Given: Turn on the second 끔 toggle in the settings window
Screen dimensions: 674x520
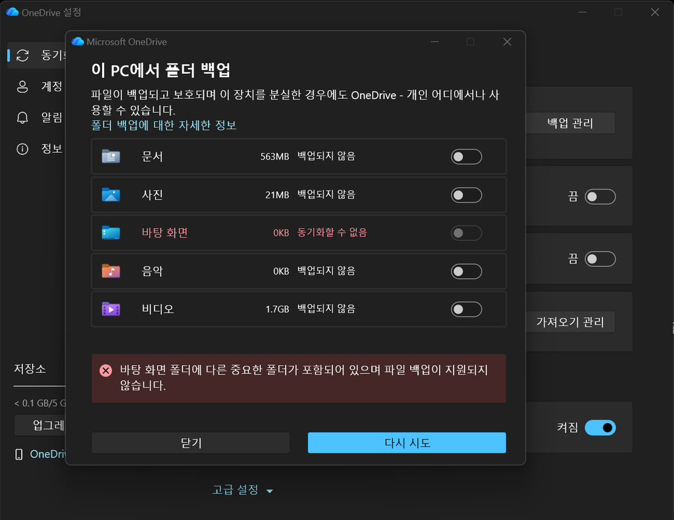Looking at the screenshot, I should (600, 259).
